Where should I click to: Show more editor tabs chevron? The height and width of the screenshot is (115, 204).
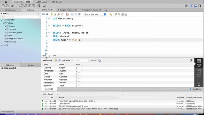click(106, 10)
